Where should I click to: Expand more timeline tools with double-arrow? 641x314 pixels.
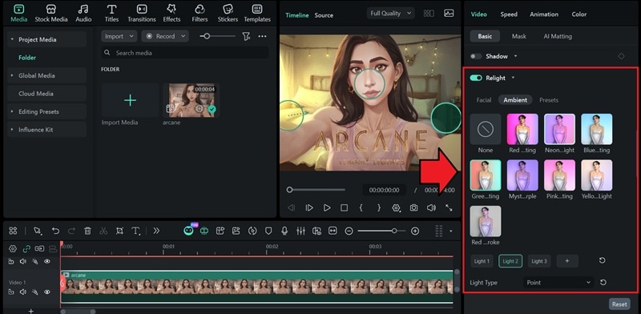[156, 231]
